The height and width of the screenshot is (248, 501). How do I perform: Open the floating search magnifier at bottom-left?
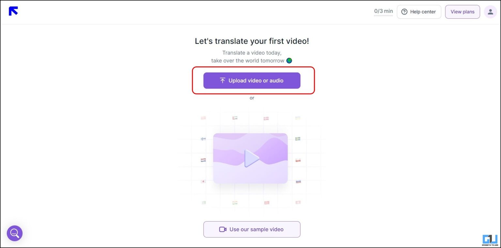(14, 233)
